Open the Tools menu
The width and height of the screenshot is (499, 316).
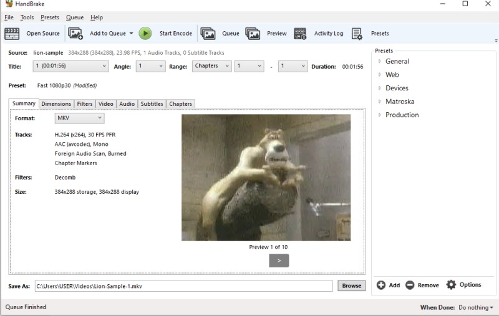click(x=27, y=17)
